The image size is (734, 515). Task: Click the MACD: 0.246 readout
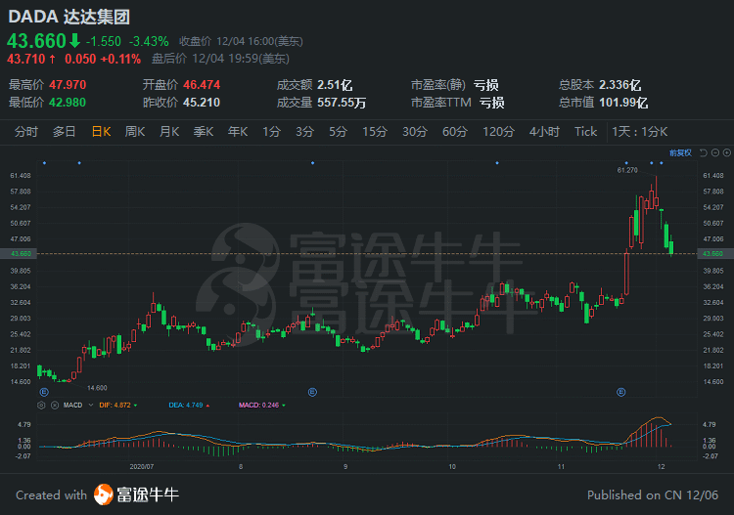coord(259,406)
